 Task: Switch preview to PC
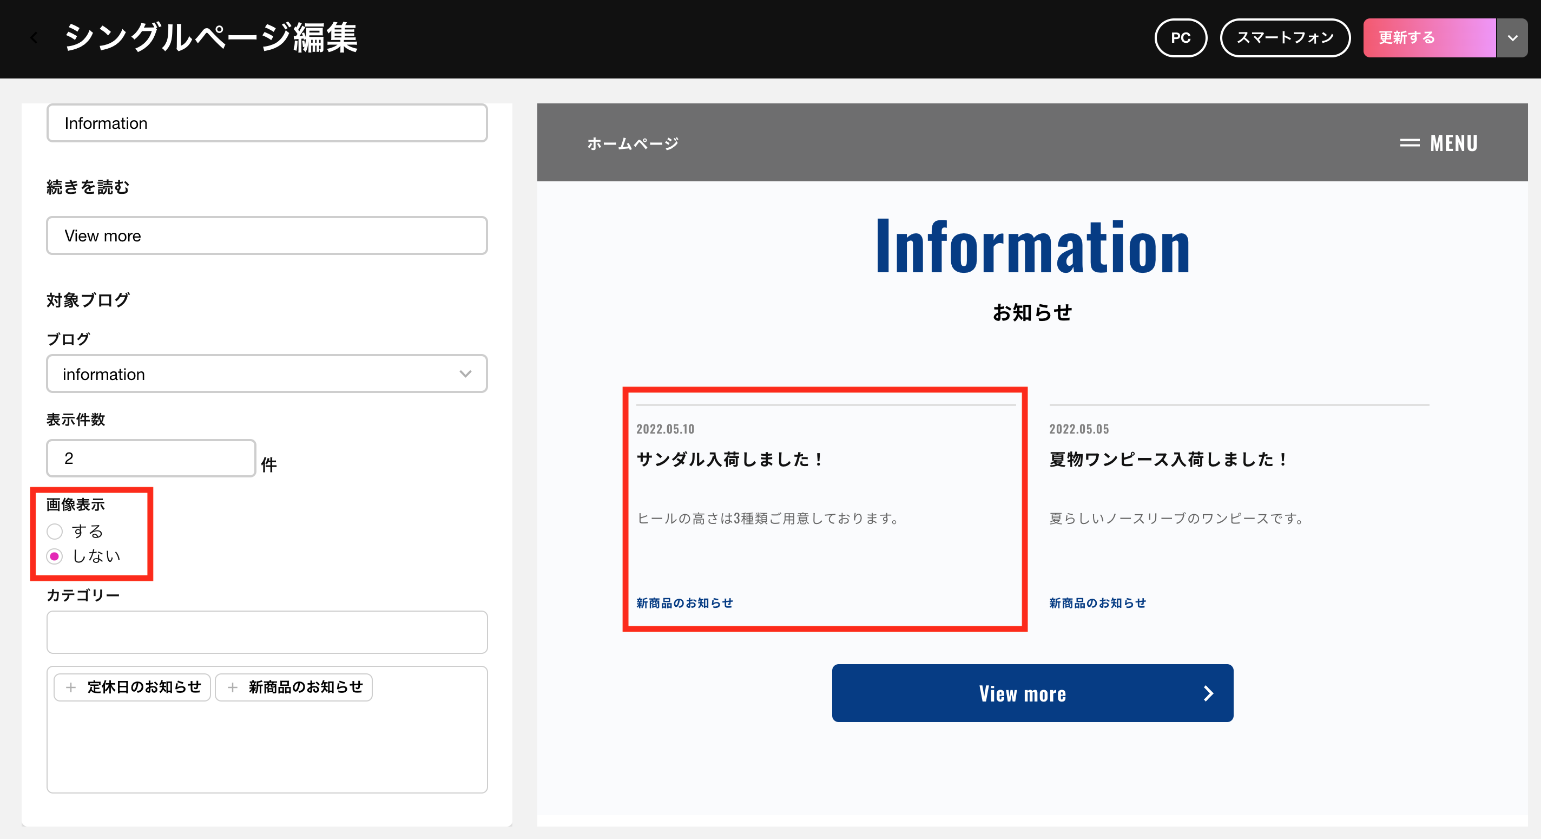[1180, 38]
